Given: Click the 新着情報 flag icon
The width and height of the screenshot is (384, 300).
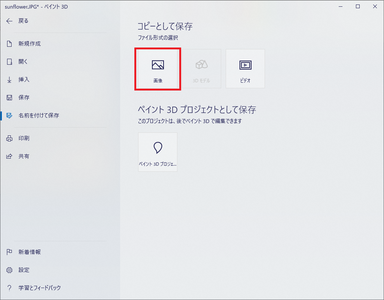Looking at the screenshot, I should 9,252.
